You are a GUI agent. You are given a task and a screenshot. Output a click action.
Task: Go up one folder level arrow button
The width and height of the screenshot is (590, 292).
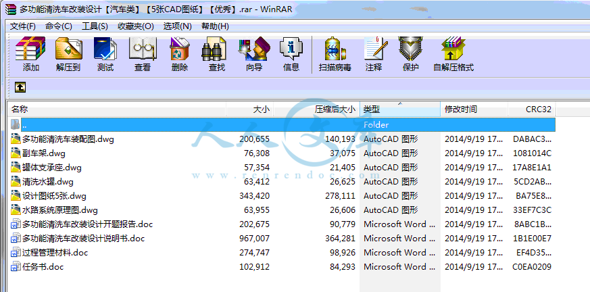[20, 87]
